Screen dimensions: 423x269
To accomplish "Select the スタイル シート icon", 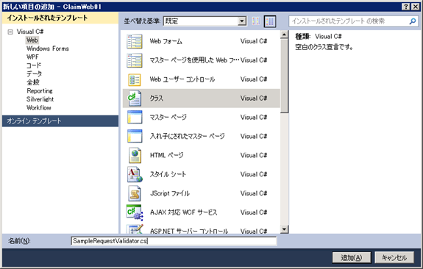I will pos(135,174).
